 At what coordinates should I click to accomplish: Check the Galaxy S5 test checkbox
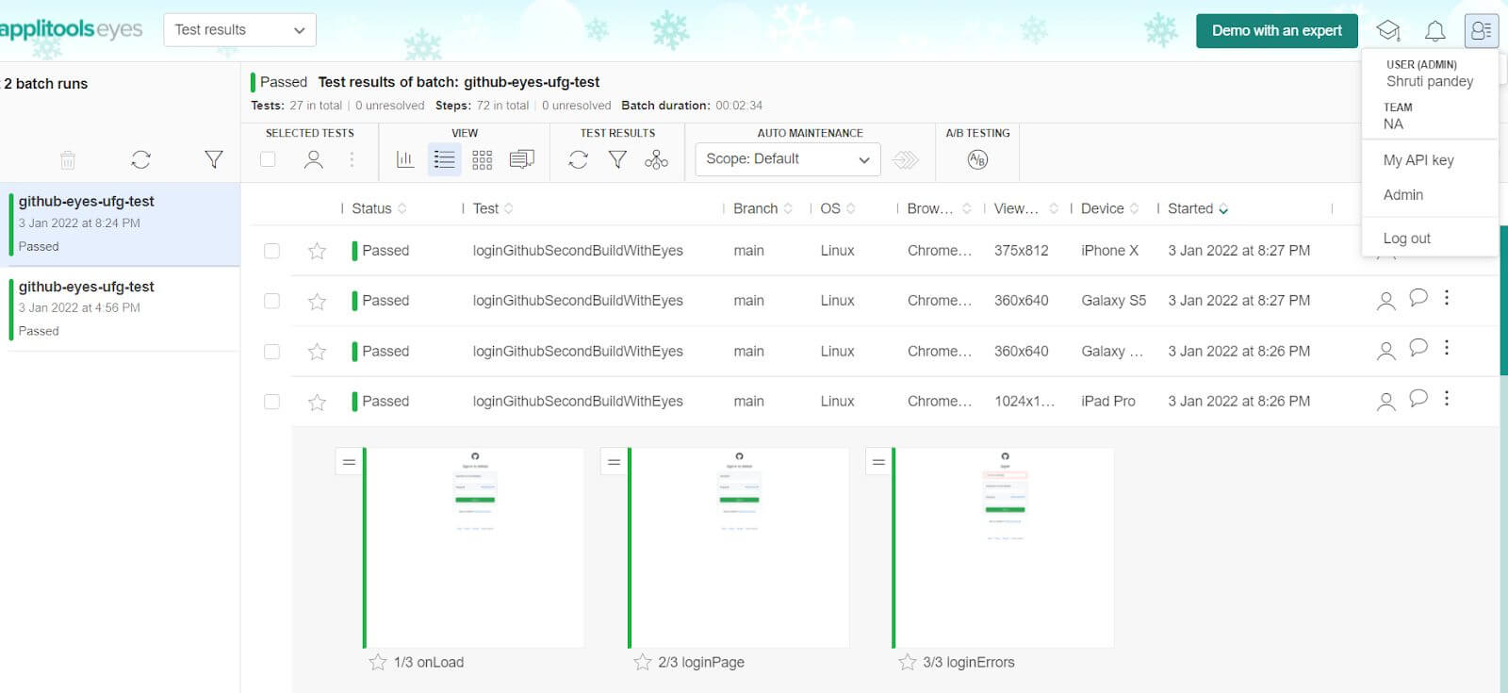point(272,301)
